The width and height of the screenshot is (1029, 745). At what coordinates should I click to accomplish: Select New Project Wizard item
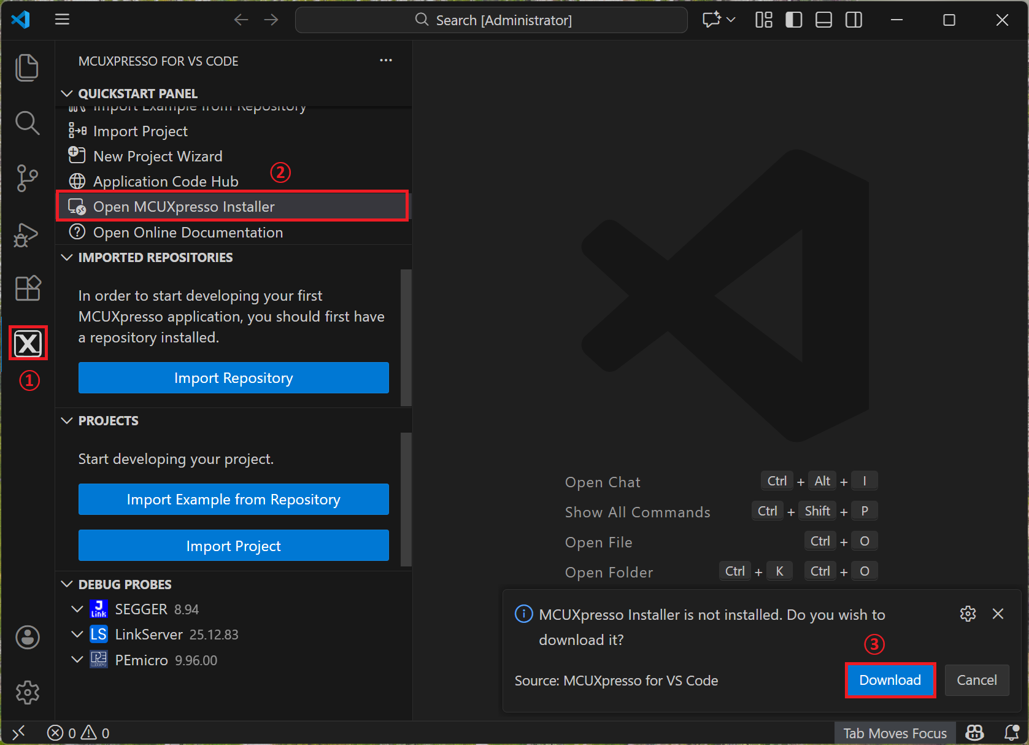(x=158, y=156)
